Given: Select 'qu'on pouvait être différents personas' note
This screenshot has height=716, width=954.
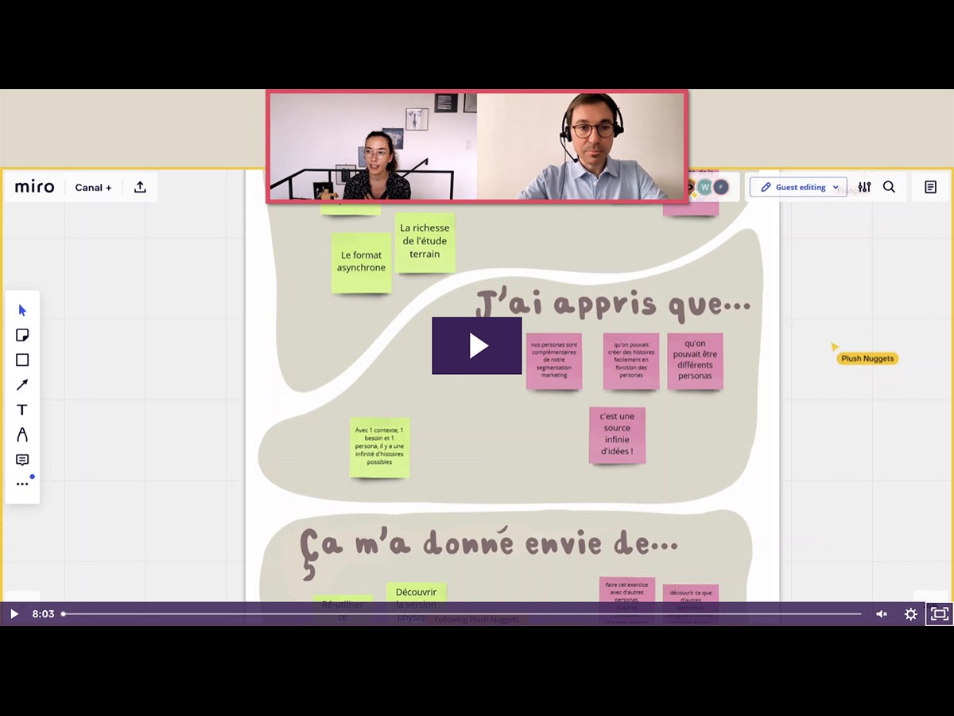Looking at the screenshot, I should [x=695, y=360].
